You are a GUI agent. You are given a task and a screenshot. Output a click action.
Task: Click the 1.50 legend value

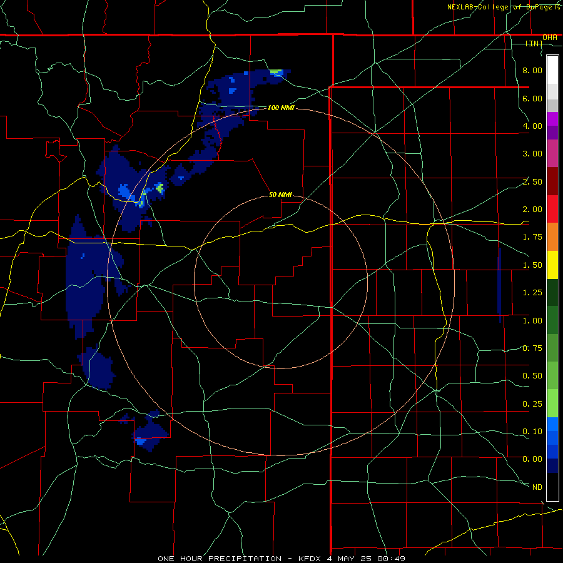532,265
